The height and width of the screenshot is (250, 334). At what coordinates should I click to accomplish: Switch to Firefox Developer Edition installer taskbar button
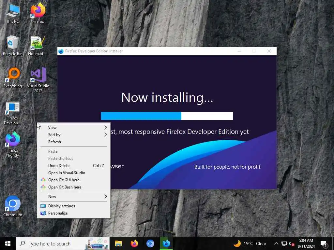(166, 243)
